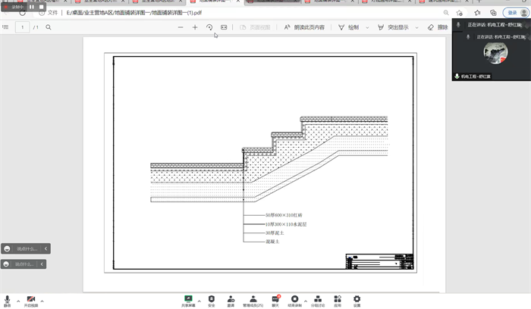Click the page number input field
The image size is (531, 309).
[23, 27]
